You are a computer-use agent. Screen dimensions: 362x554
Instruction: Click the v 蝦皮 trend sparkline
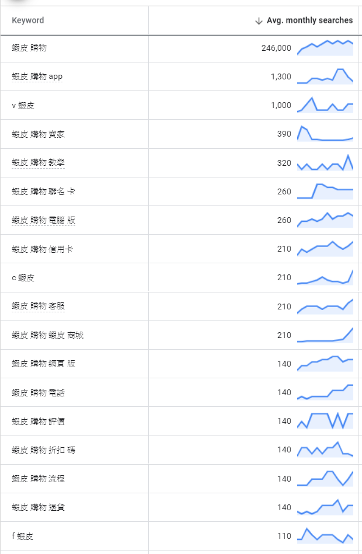coord(325,105)
